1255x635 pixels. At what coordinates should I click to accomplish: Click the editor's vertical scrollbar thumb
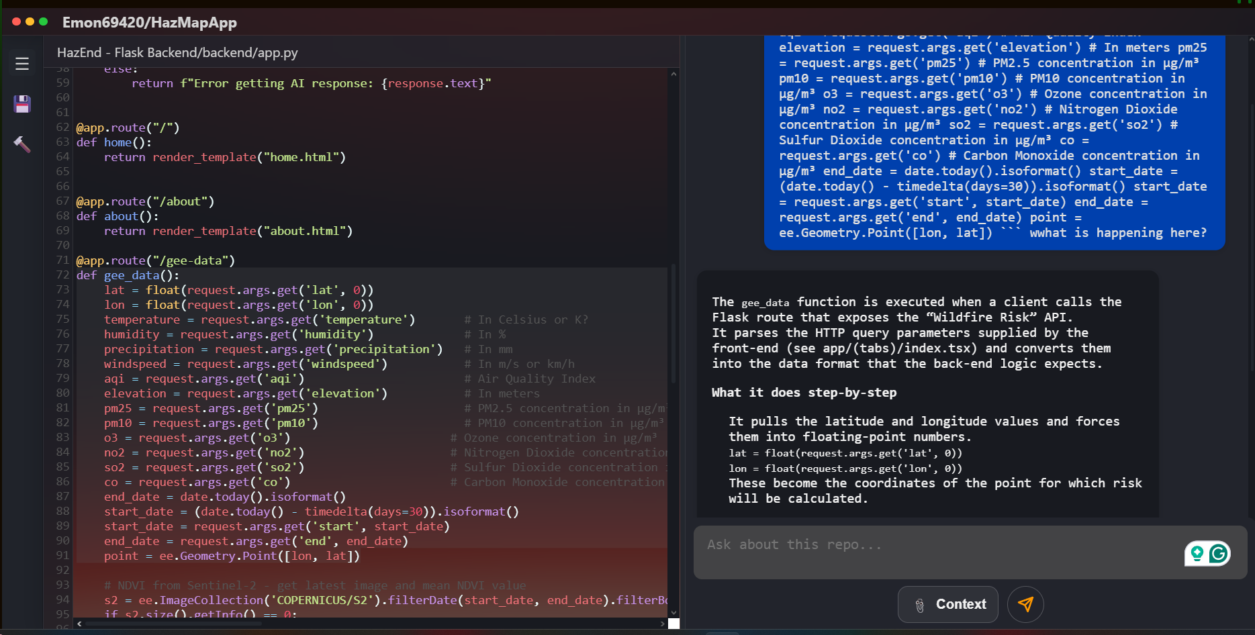point(673,322)
